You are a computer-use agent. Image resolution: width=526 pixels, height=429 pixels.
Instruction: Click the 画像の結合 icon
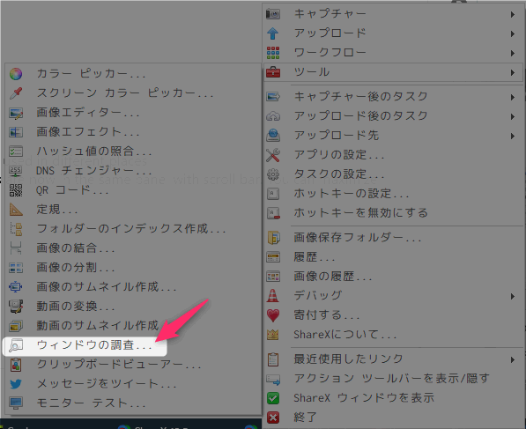(16, 248)
